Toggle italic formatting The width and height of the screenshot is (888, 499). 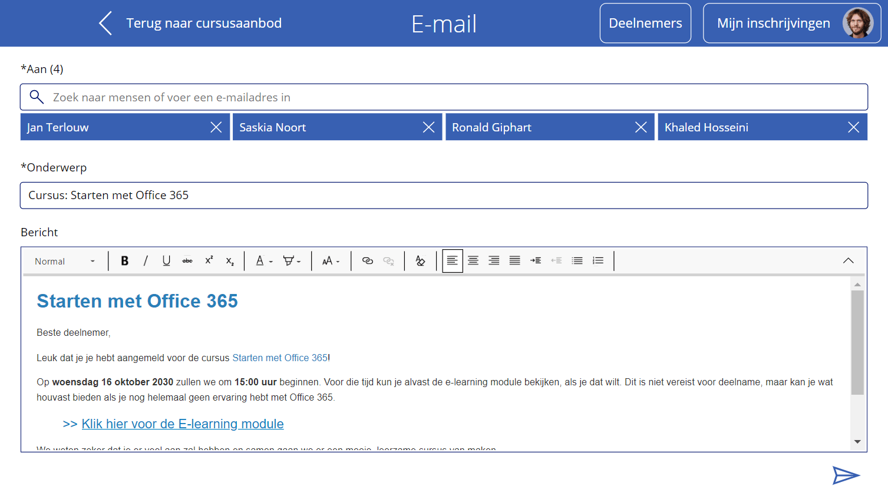pyautogui.click(x=146, y=260)
